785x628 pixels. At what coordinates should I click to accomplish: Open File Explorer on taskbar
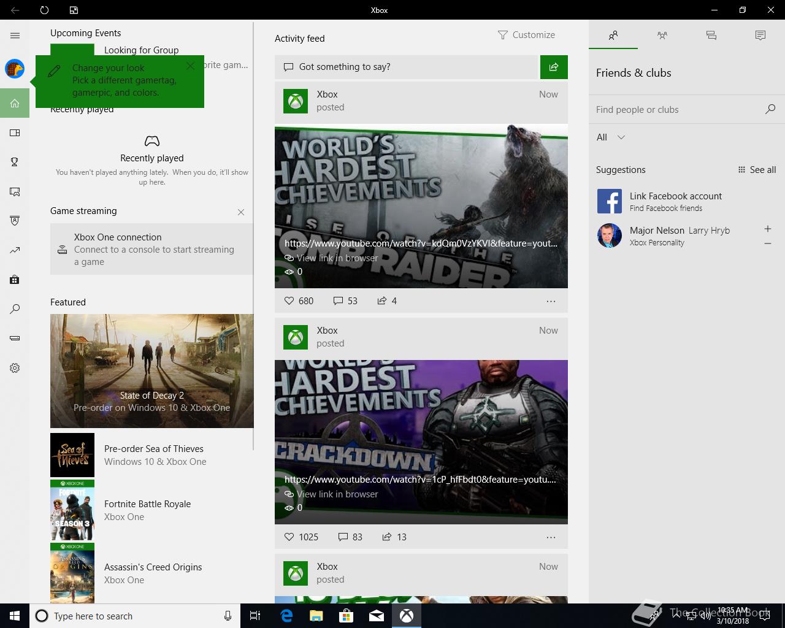pyautogui.click(x=316, y=616)
